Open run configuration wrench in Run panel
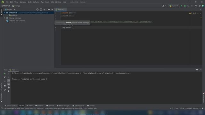This screenshot has width=205, height=115. [x=5, y=77]
